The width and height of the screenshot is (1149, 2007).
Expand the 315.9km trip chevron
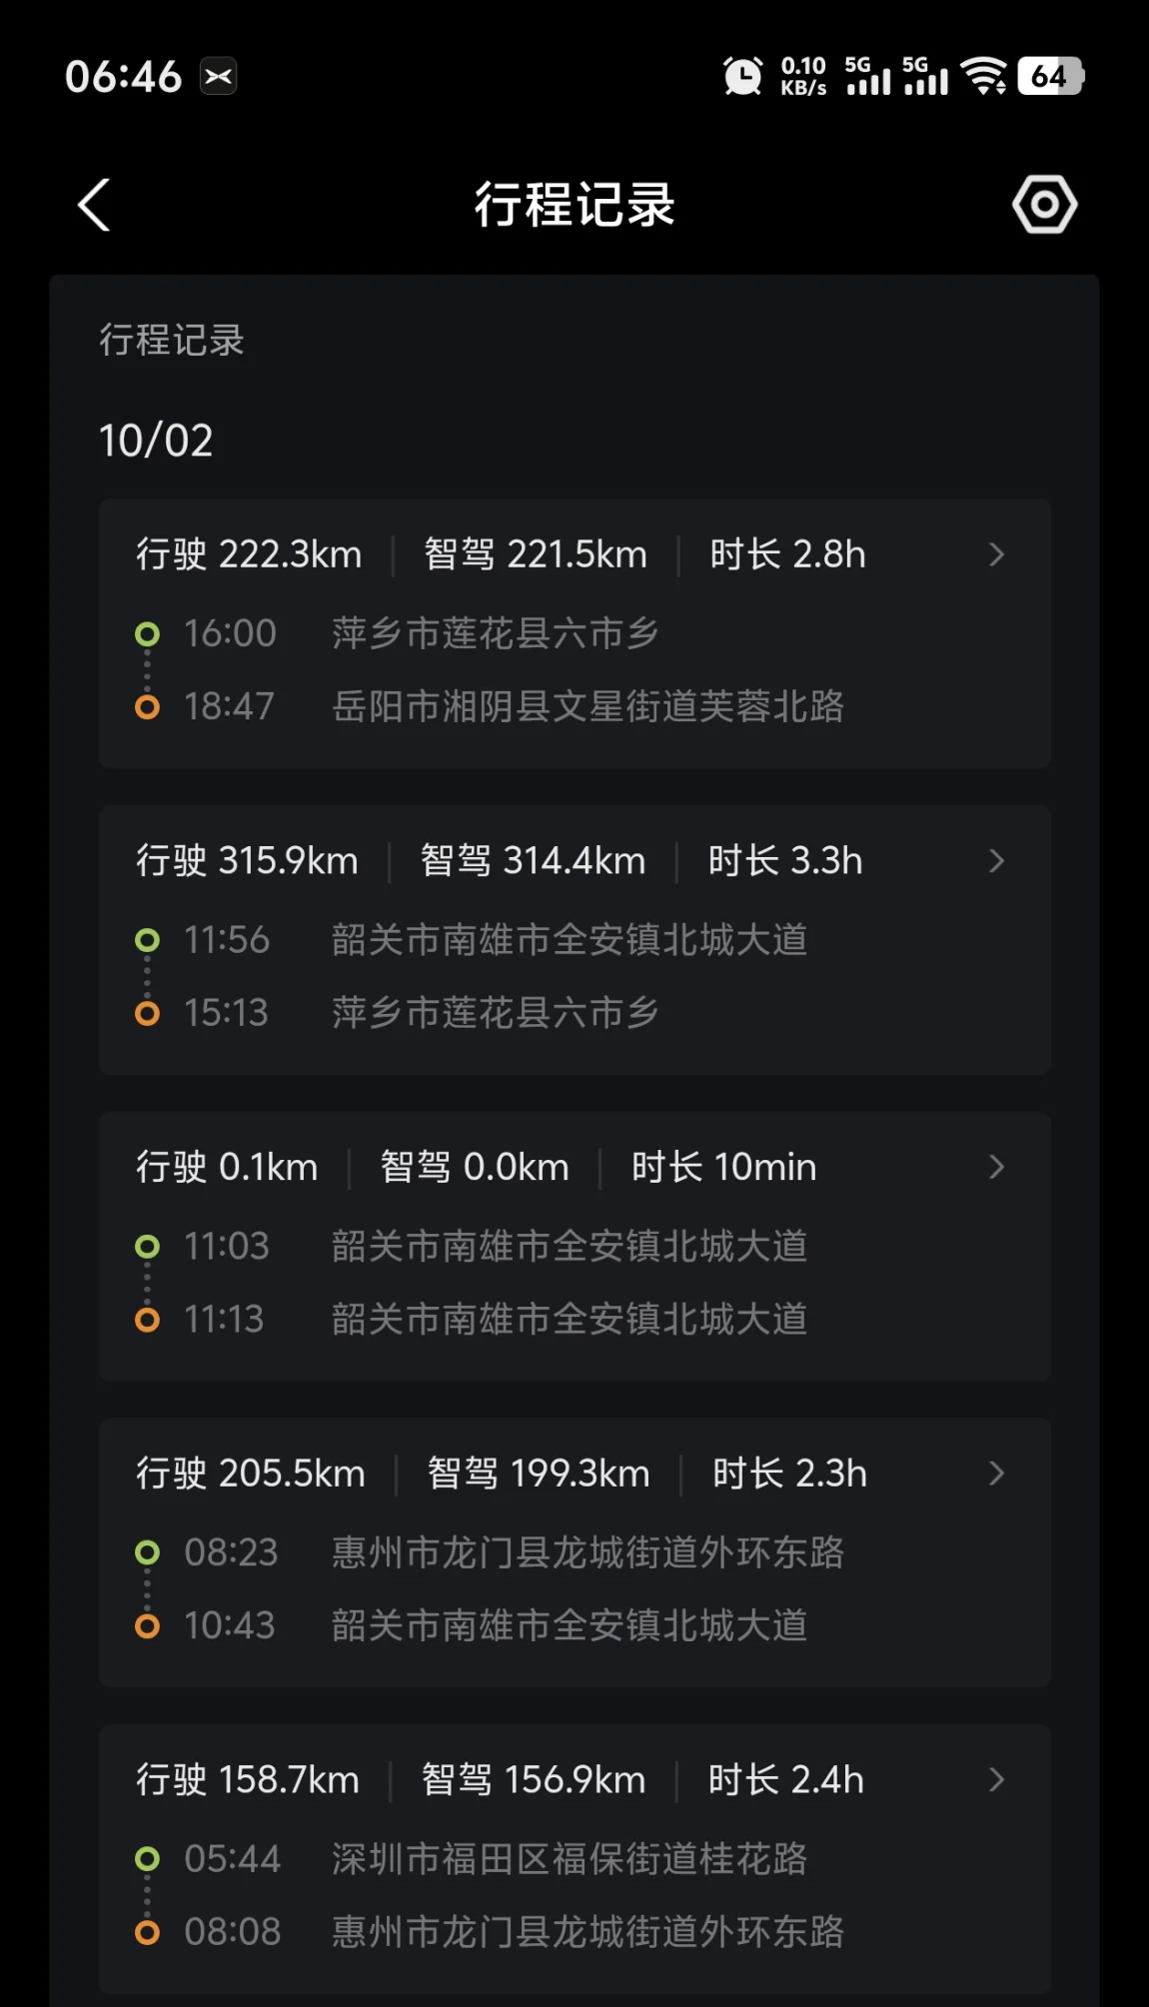click(x=995, y=861)
